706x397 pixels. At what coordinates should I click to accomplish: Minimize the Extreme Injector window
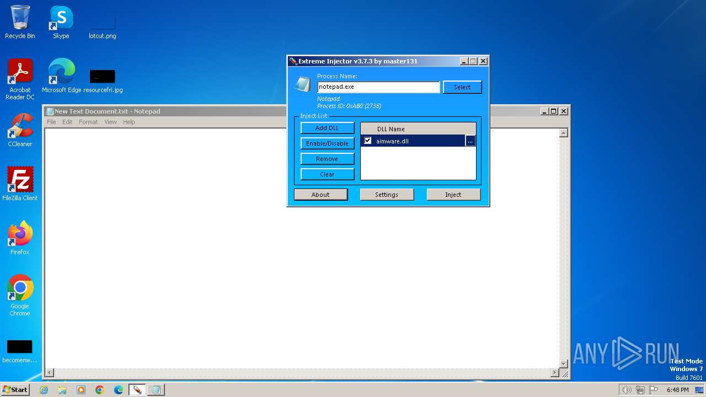[x=464, y=61]
